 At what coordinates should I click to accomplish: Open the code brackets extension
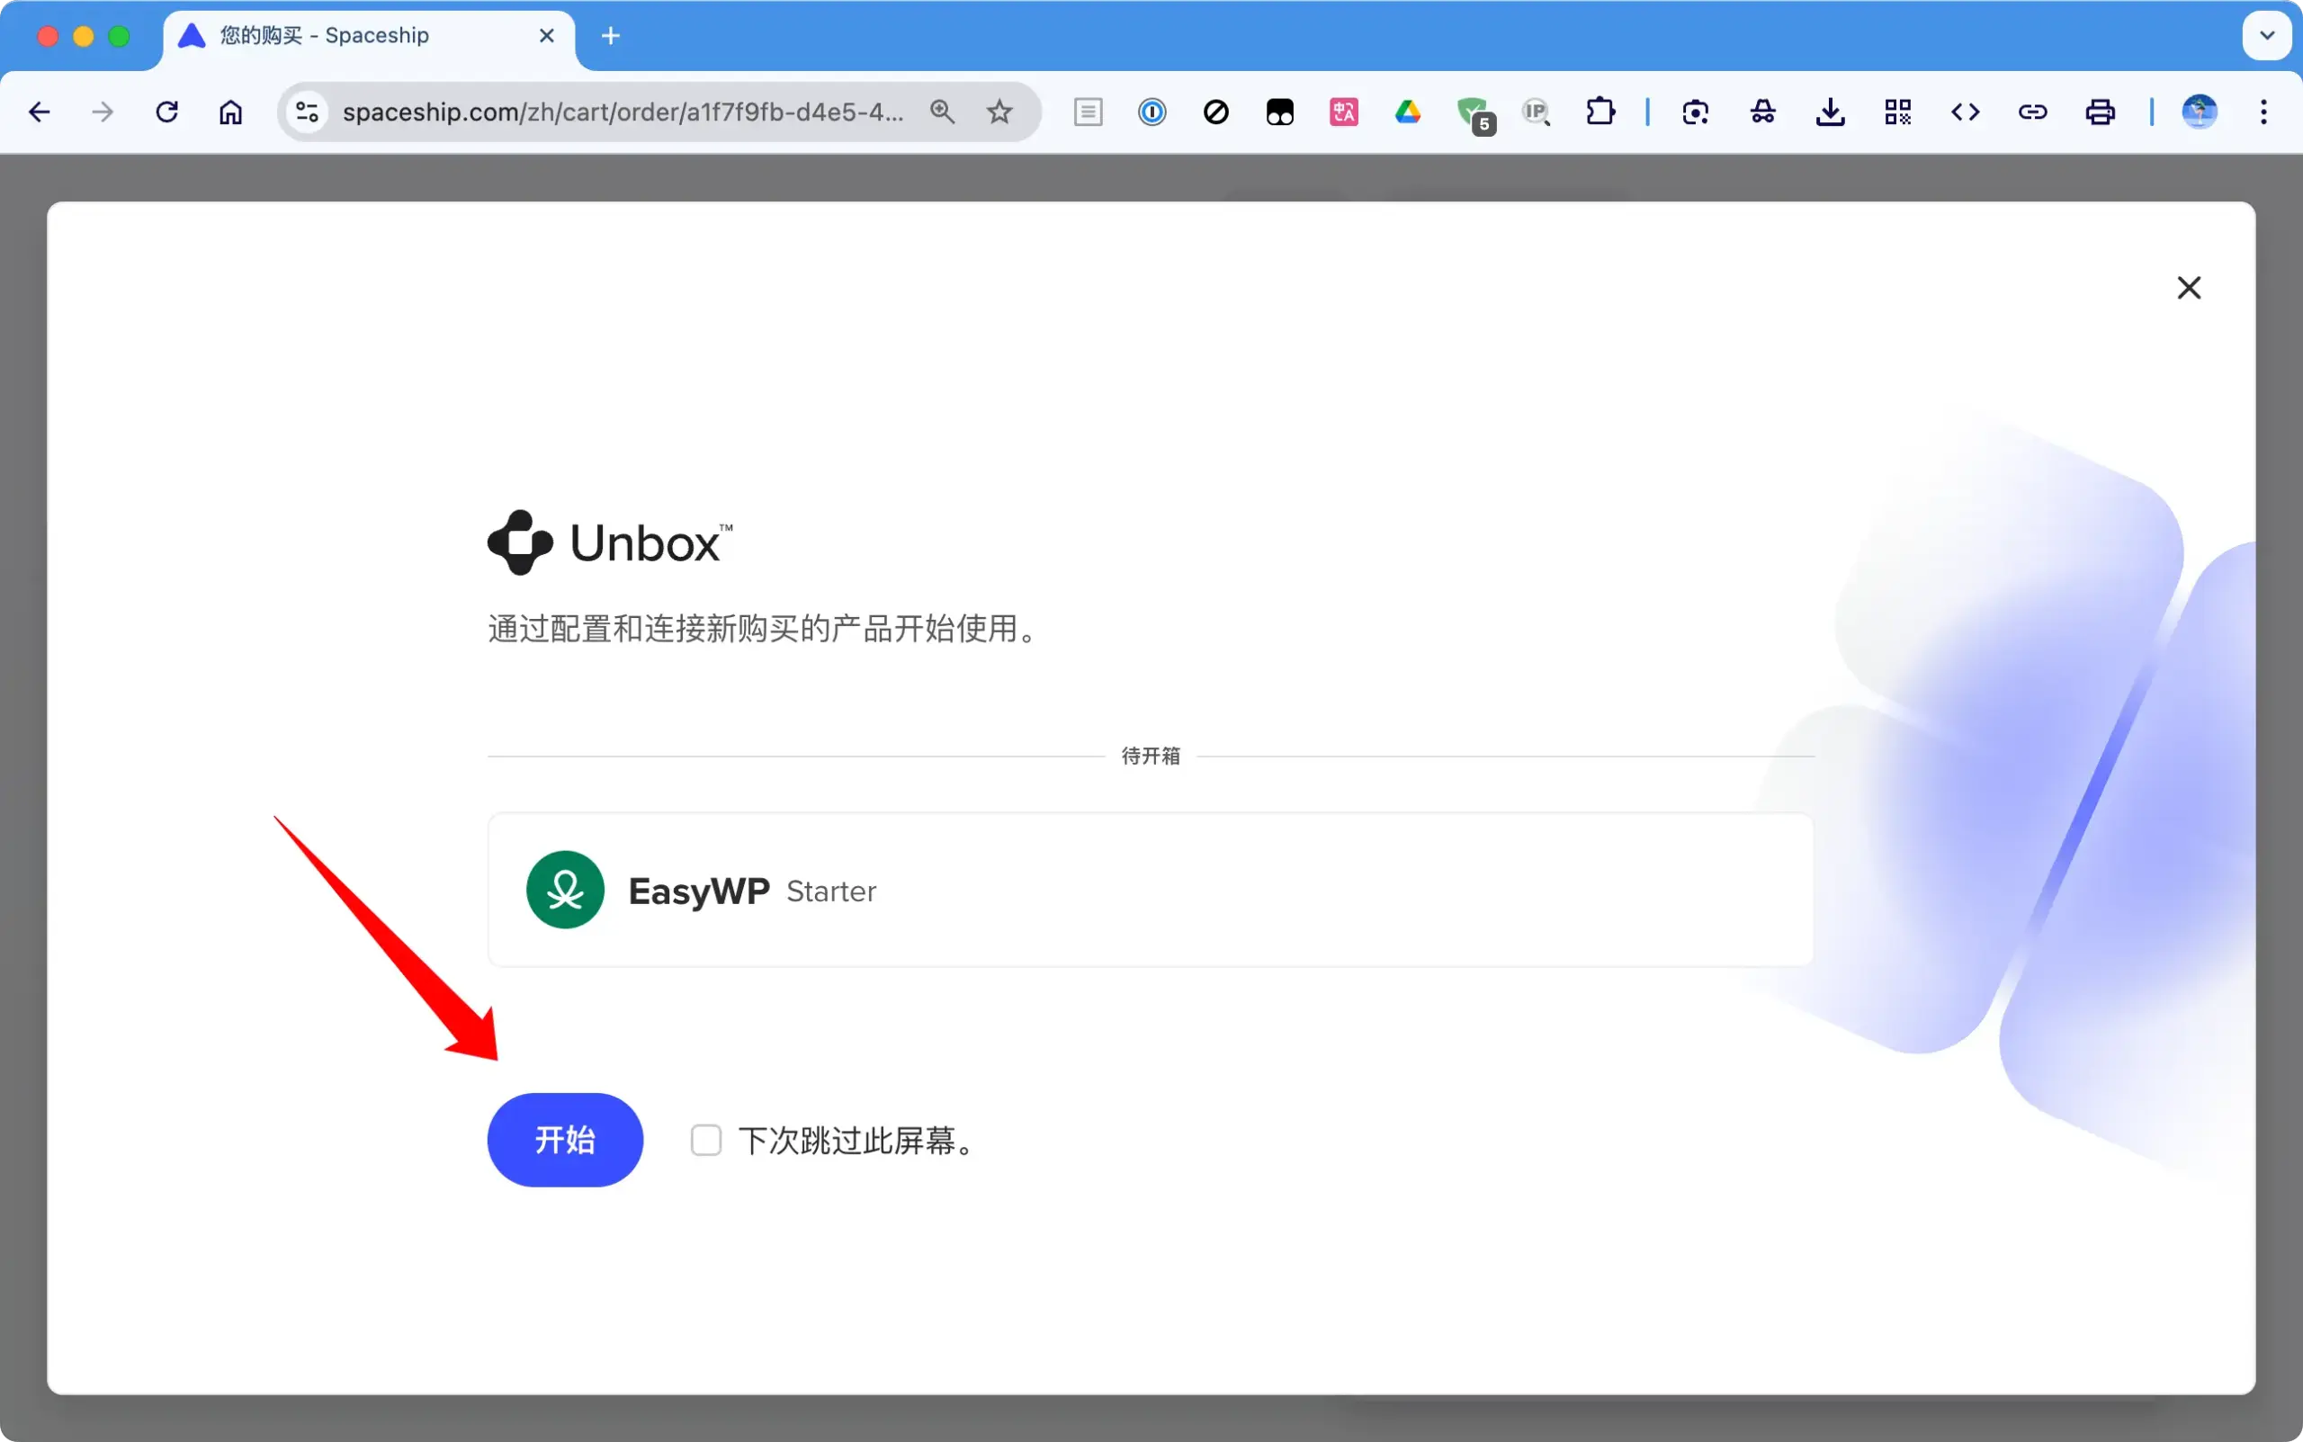(1966, 112)
